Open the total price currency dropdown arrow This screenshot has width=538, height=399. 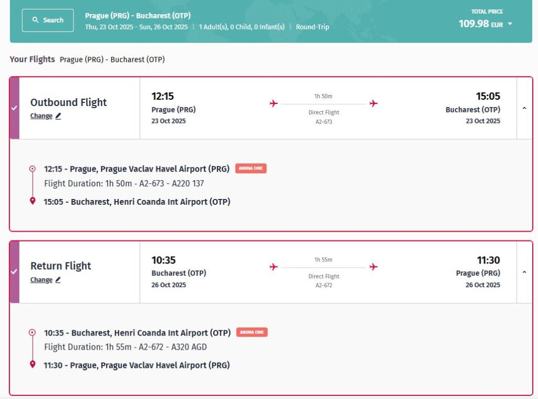click(510, 24)
